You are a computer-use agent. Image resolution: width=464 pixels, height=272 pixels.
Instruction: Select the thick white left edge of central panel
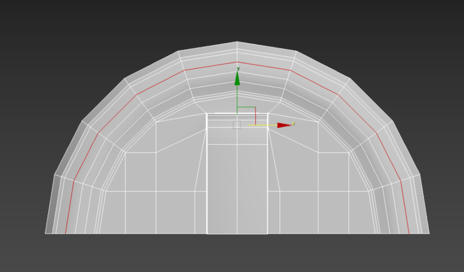[206, 173]
